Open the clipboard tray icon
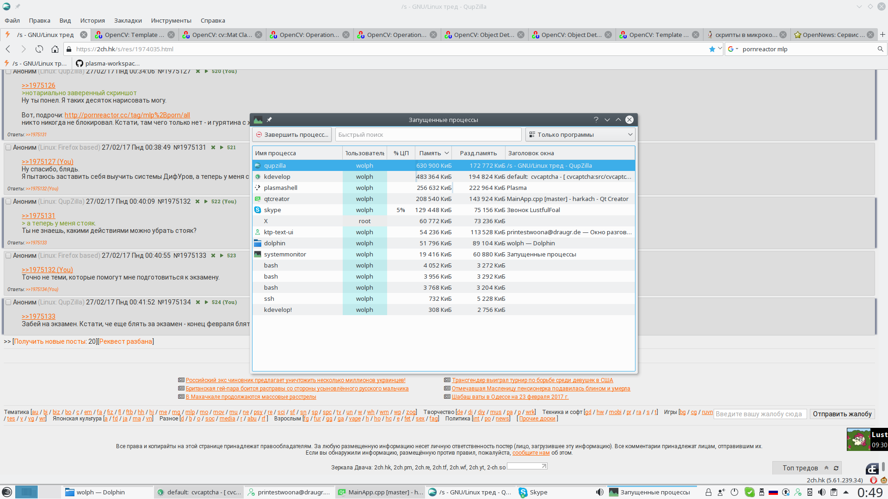The width and height of the screenshot is (888, 499). click(x=834, y=493)
